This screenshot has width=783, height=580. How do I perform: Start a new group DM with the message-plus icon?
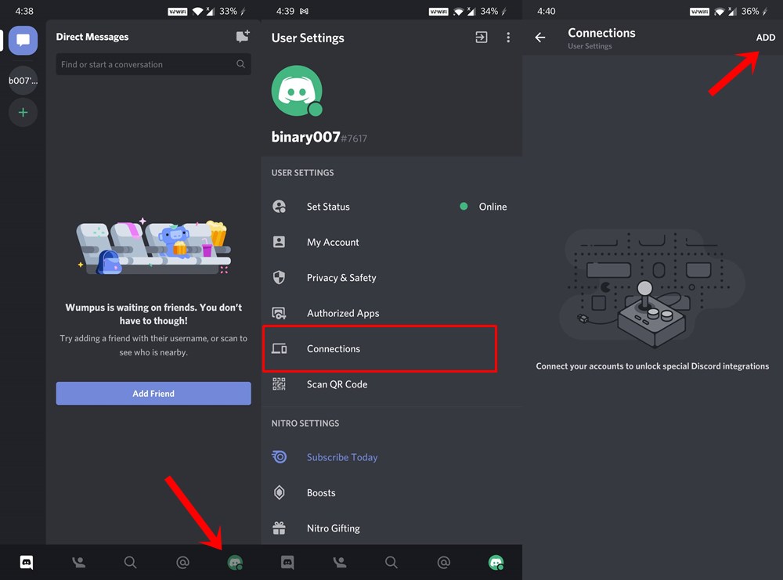click(243, 37)
